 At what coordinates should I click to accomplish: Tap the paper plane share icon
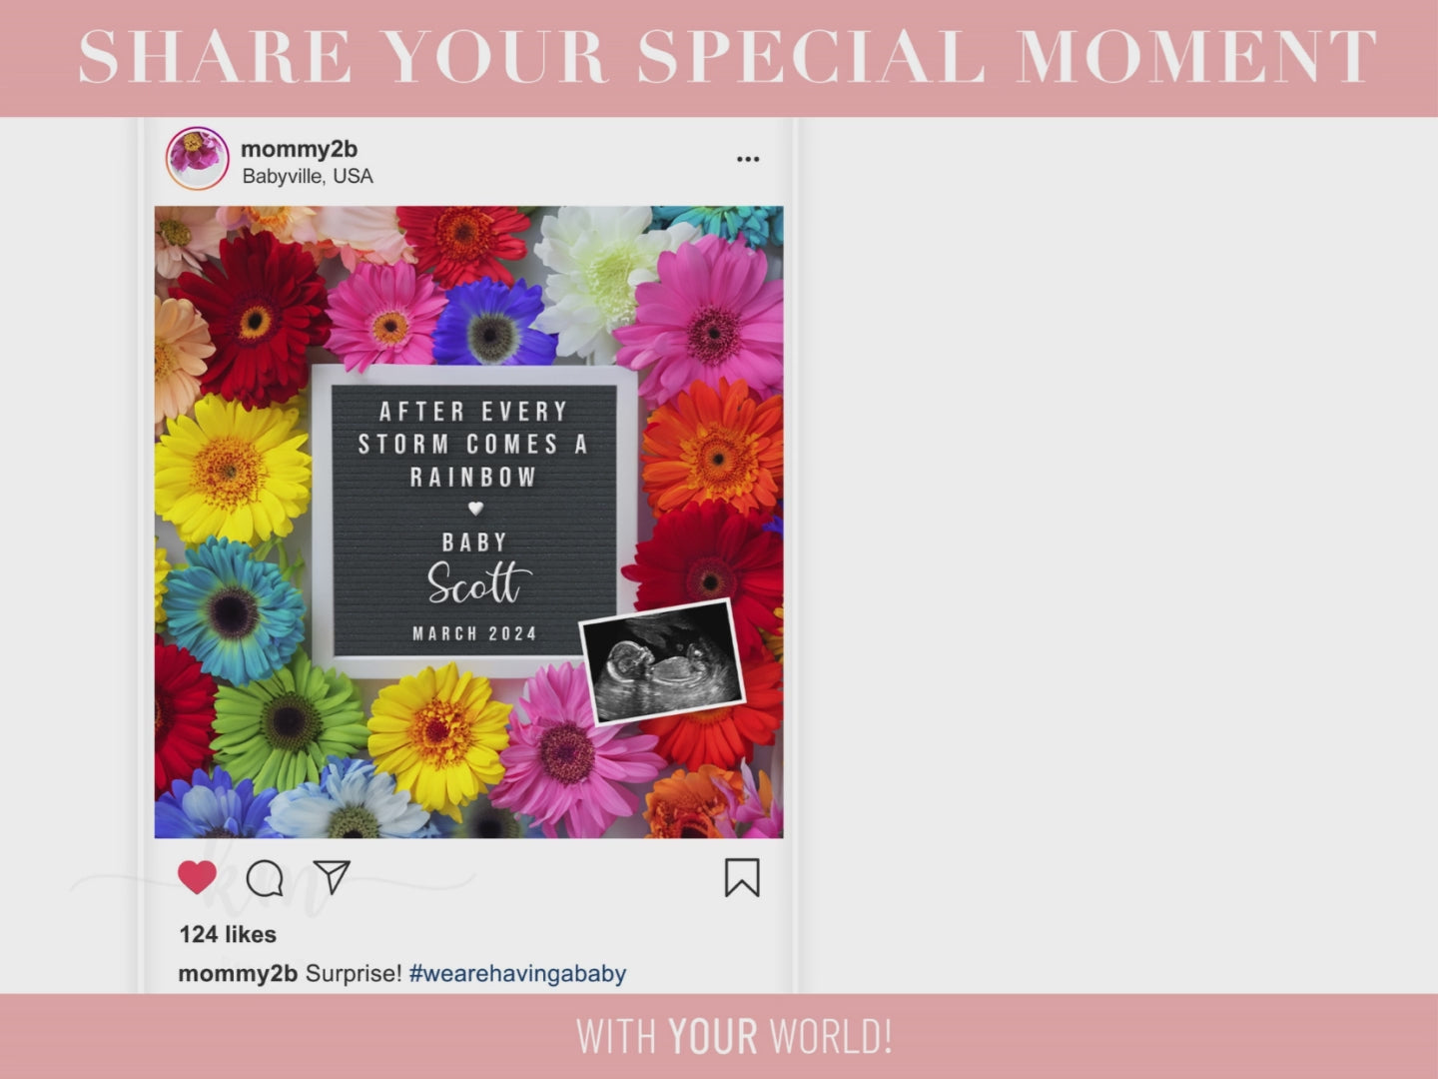click(x=332, y=877)
